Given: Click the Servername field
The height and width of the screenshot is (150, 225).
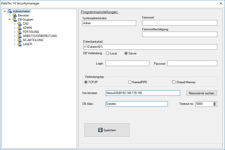Looking at the screenshot, I should [x=143, y=93].
